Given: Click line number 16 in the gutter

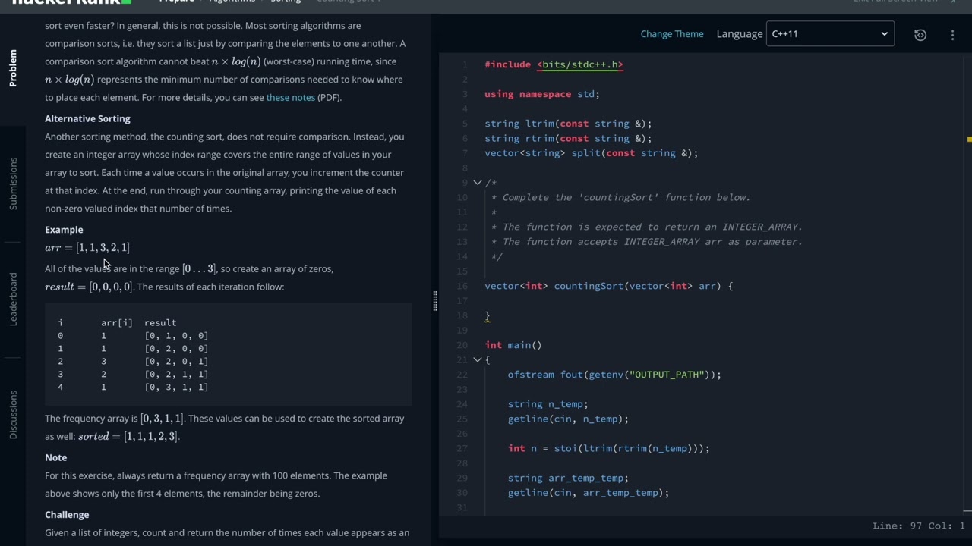Looking at the screenshot, I should pos(462,286).
